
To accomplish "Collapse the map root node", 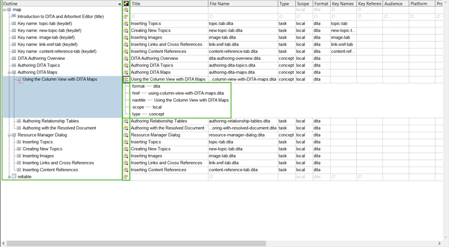I will tap(4, 10).
